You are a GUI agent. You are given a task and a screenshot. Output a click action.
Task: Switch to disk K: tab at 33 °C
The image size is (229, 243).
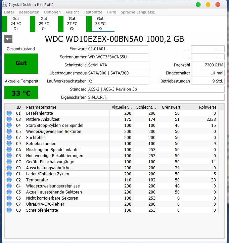click(x=100, y=24)
